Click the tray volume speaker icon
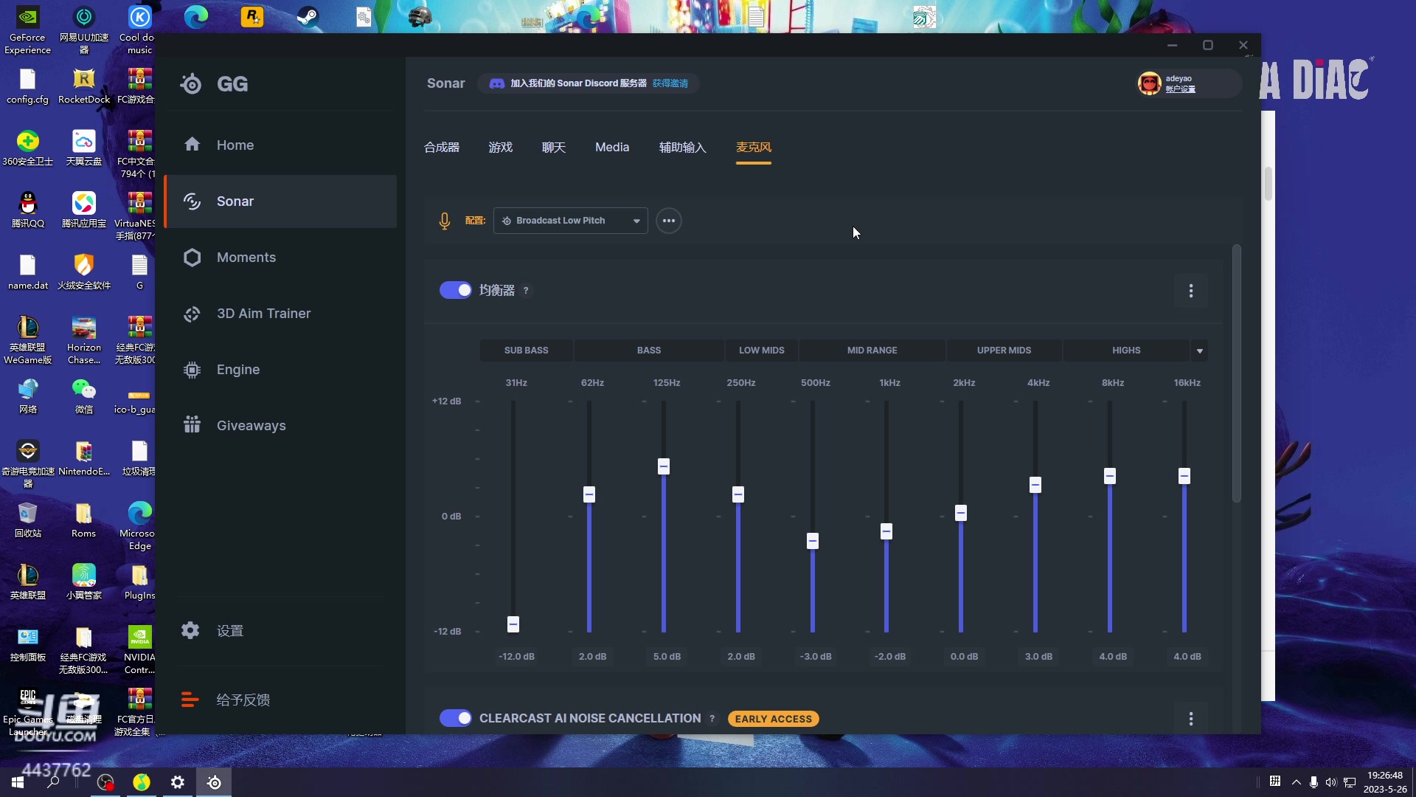 [x=1331, y=782]
